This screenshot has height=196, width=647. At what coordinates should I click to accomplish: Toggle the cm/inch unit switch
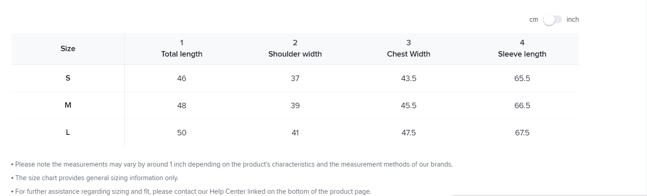(553, 19)
